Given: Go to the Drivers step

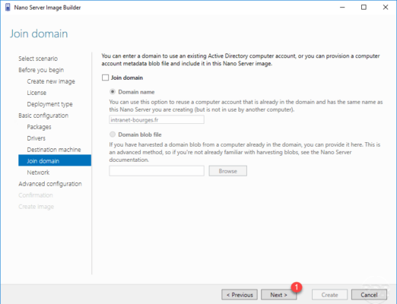Looking at the screenshot, I should [37, 138].
